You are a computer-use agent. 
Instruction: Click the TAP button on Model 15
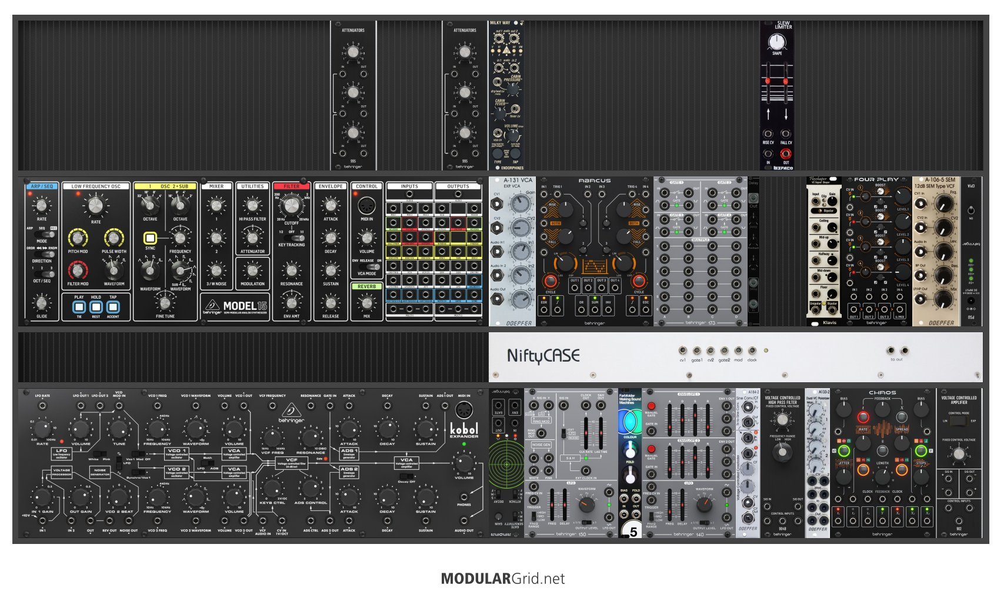click(x=113, y=306)
